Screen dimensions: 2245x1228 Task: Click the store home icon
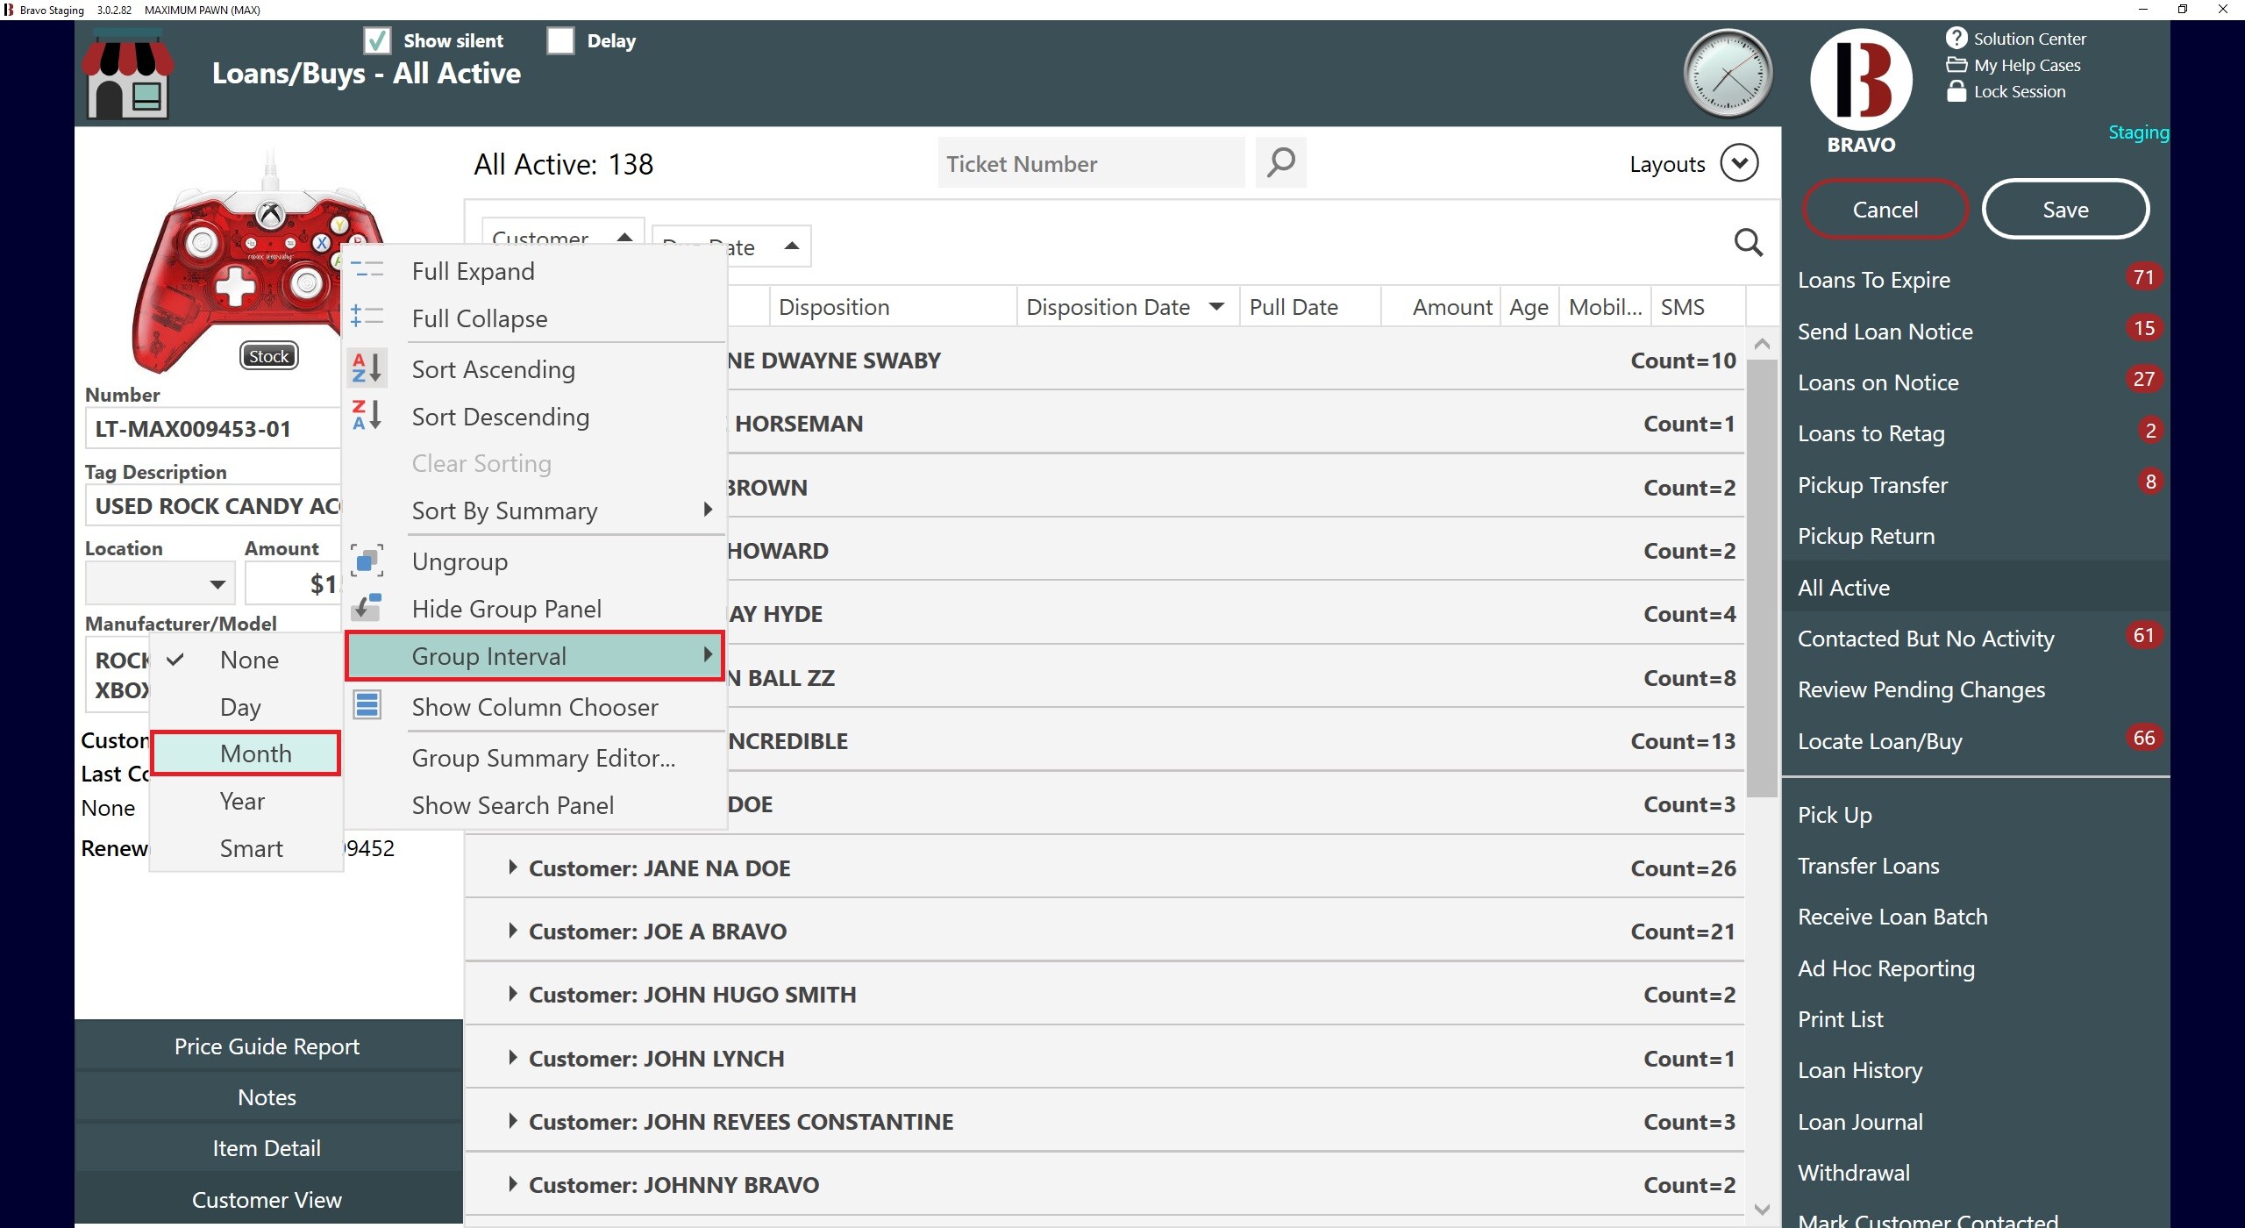click(x=128, y=75)
